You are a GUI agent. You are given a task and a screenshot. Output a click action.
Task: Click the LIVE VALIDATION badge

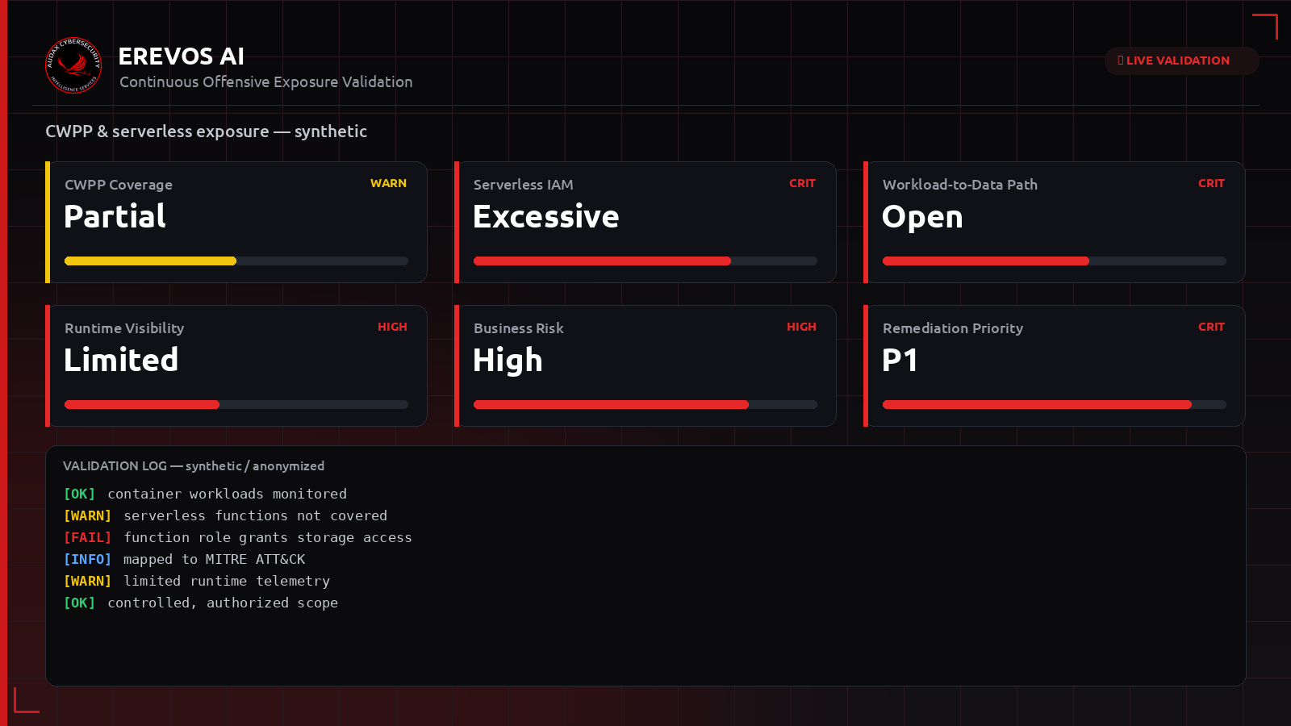tap(1181, 60)
